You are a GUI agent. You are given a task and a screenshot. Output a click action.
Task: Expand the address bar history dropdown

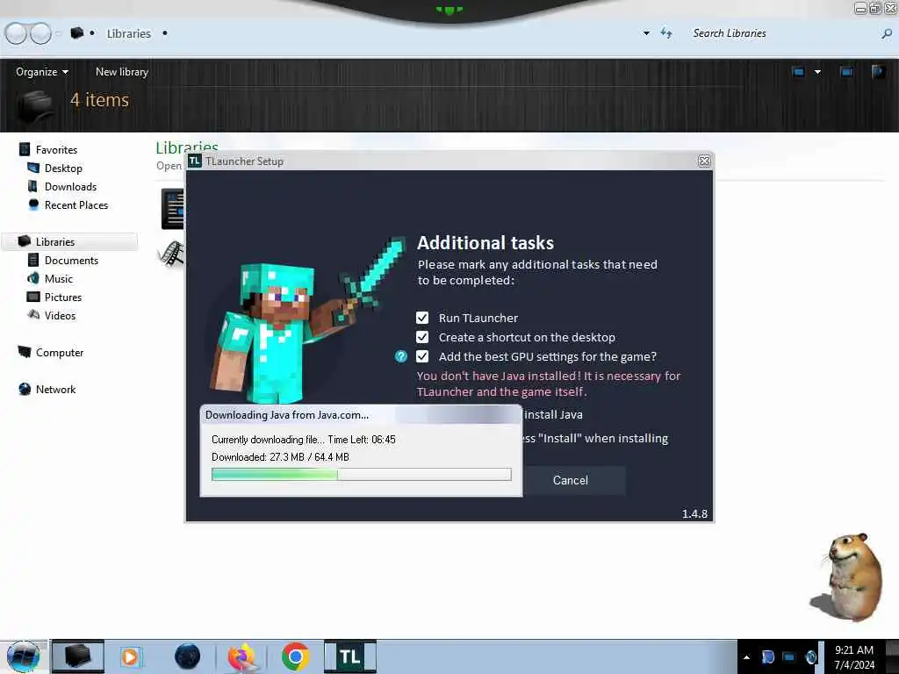[646, 33]
